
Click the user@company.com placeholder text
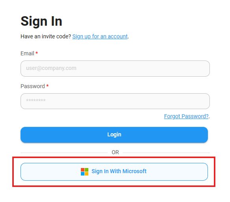click(51, 68)
